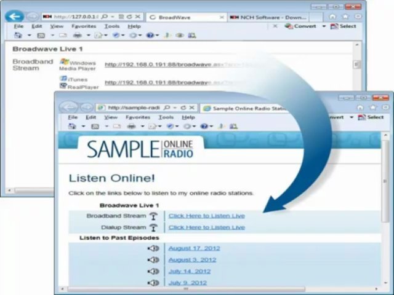Click the home icon in the back browser window
Image resolution: width=394 pixels, height=295 pixels.
coord(332,17)
